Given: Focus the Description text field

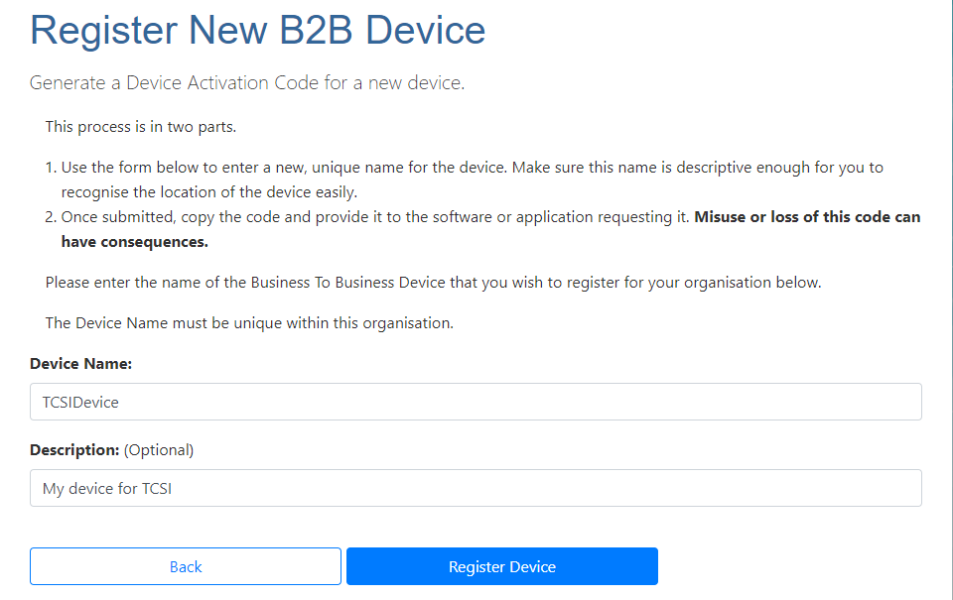Looking at the screenshot, I should tap(476, 488).
